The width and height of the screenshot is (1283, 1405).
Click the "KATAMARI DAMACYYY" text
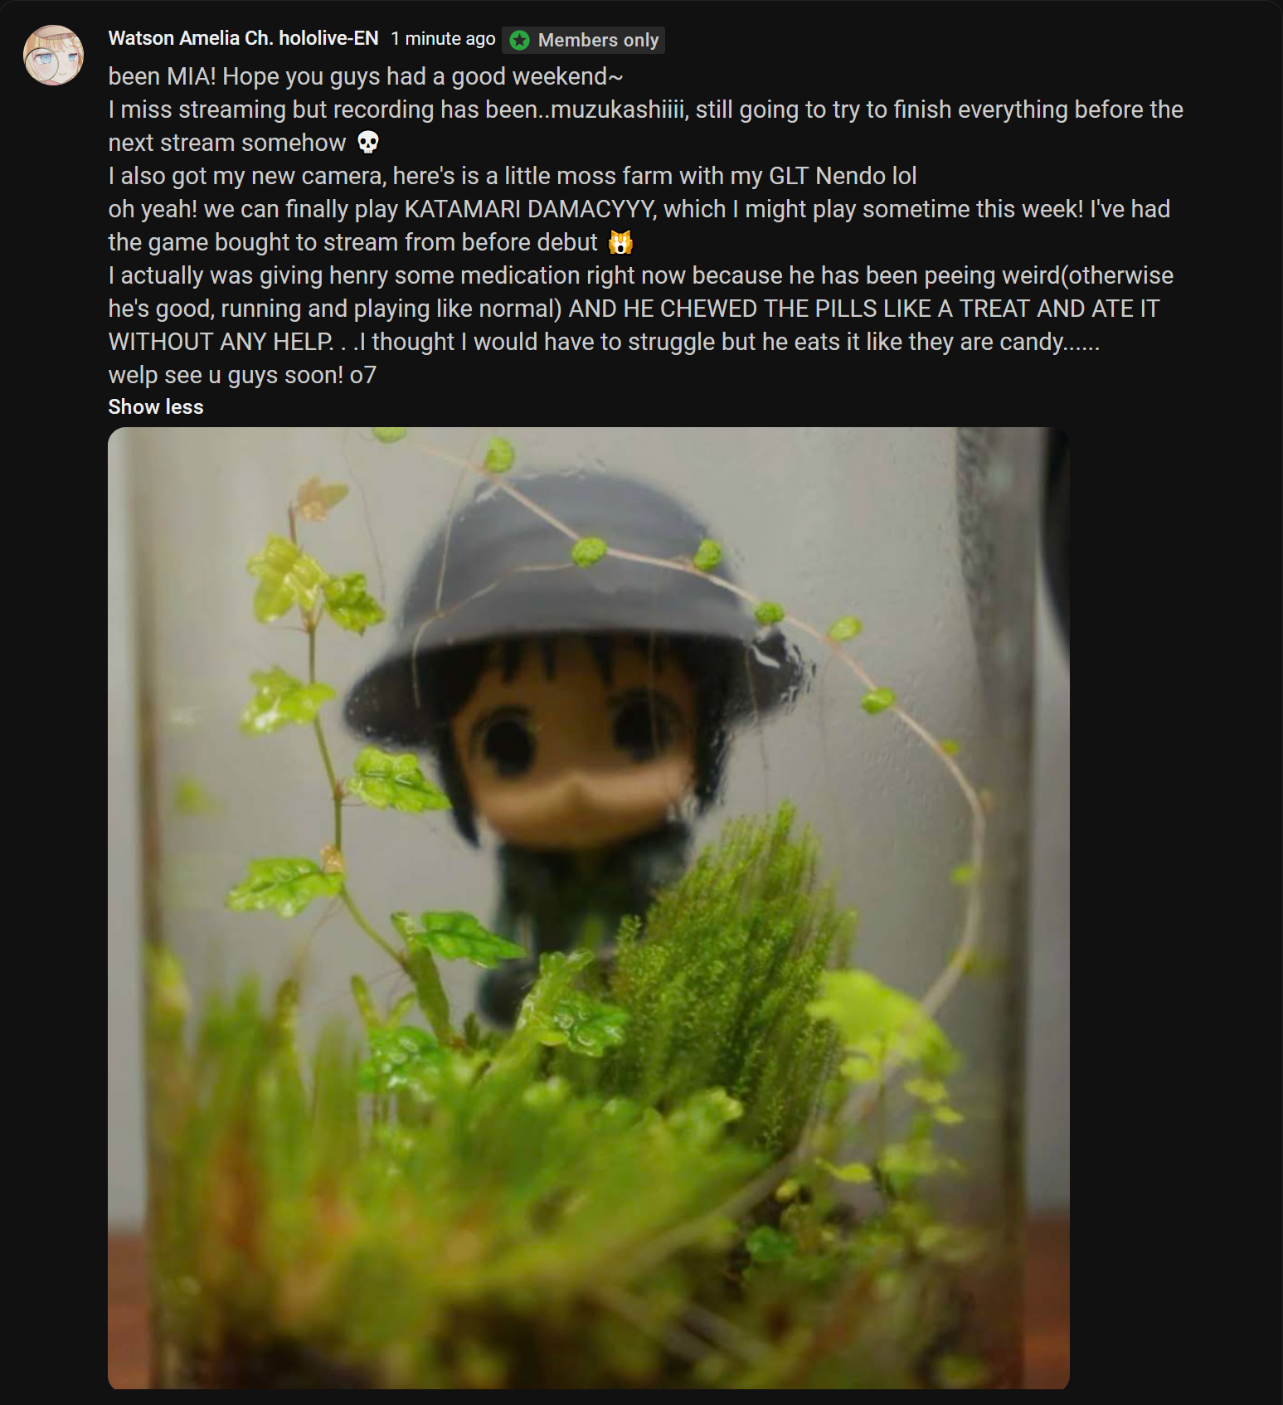(529, 209)
